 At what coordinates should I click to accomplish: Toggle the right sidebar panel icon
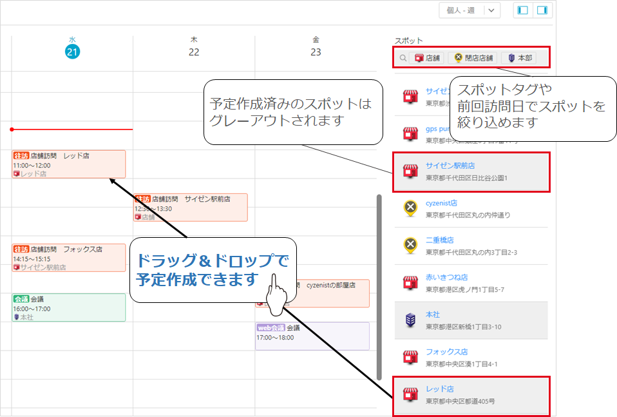542,10
